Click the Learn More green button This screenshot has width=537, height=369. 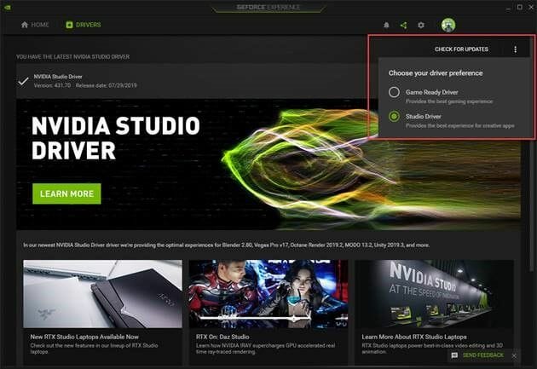click(x=66, y=193)
